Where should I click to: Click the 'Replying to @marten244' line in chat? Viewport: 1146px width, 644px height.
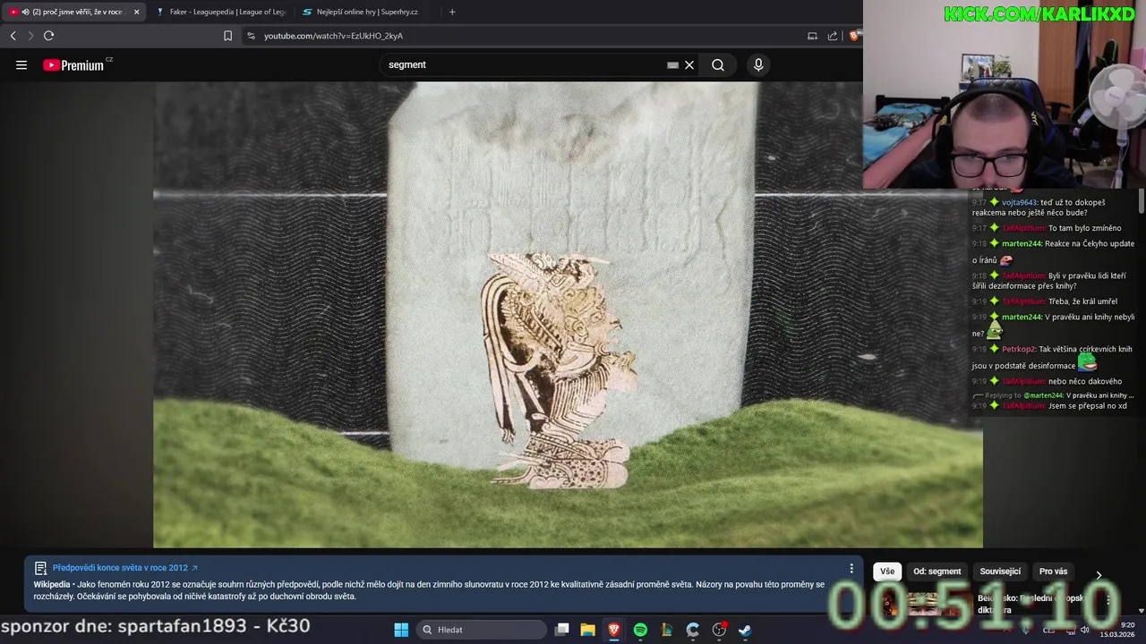[1055, 395]
